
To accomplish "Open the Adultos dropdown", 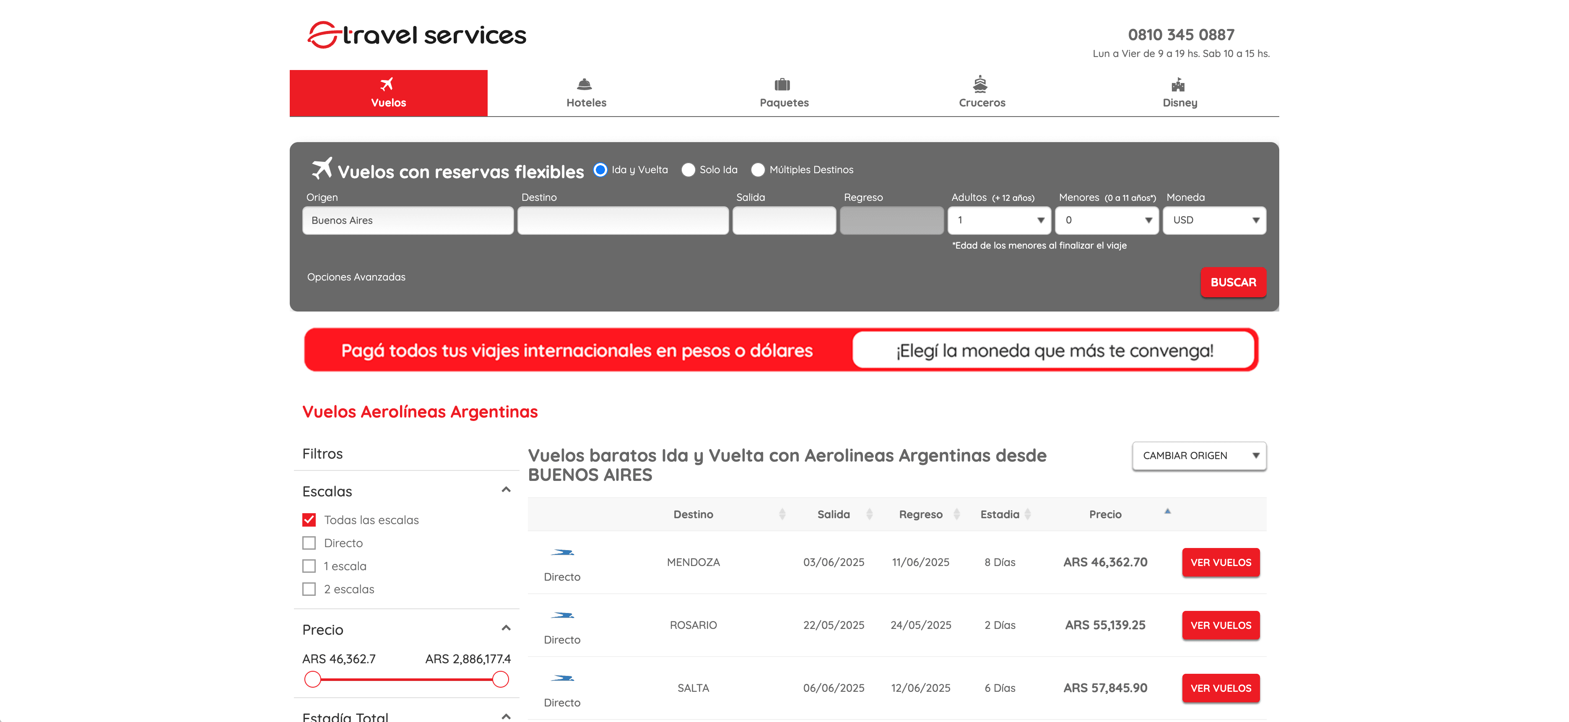I will pyautogui.click(x=999, y=221).
